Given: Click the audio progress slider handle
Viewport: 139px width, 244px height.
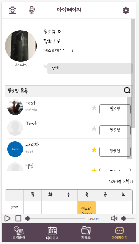Looking at the screenshot, I should coord(28,218).
